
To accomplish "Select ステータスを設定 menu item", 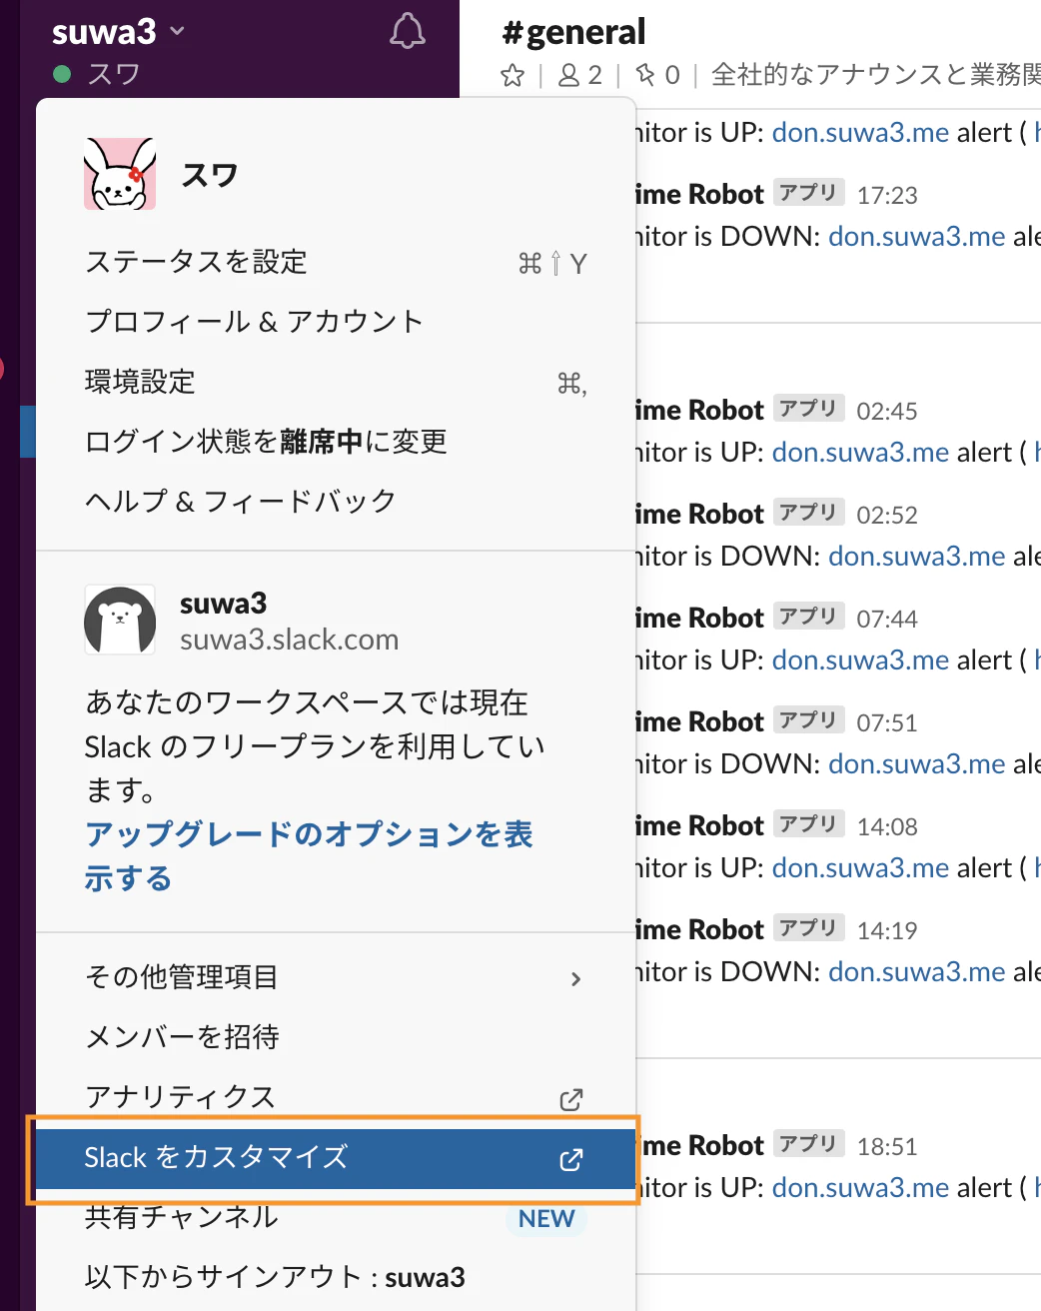I will point(336,262).
